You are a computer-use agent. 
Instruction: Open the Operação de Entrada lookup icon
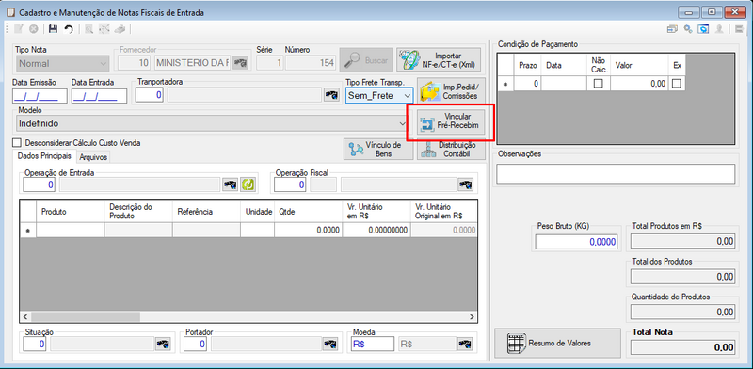click(230, 184)
